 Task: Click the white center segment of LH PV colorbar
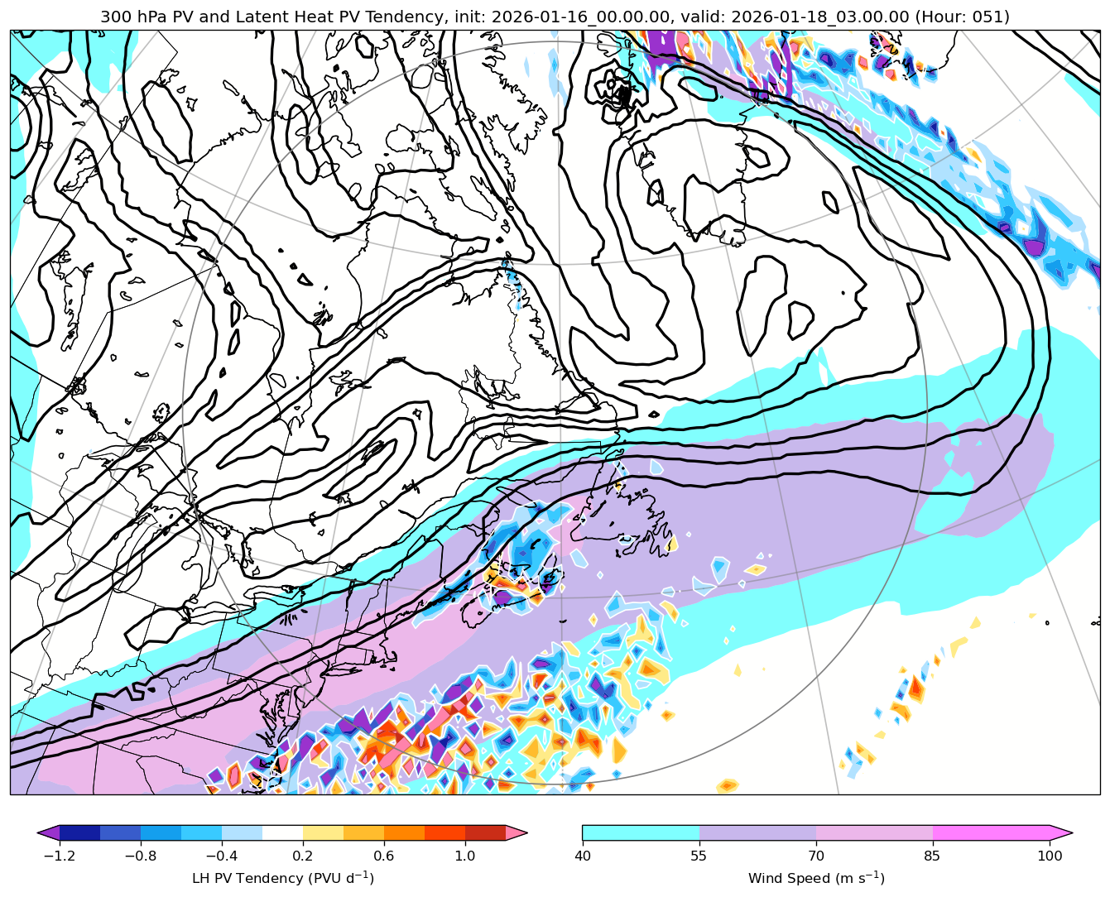282,832
